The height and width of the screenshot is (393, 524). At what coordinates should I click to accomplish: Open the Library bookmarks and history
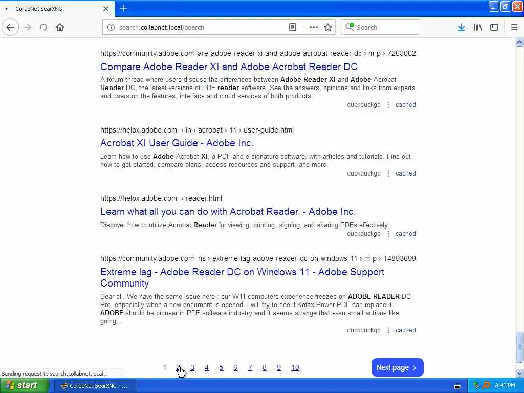pos(478,28)
